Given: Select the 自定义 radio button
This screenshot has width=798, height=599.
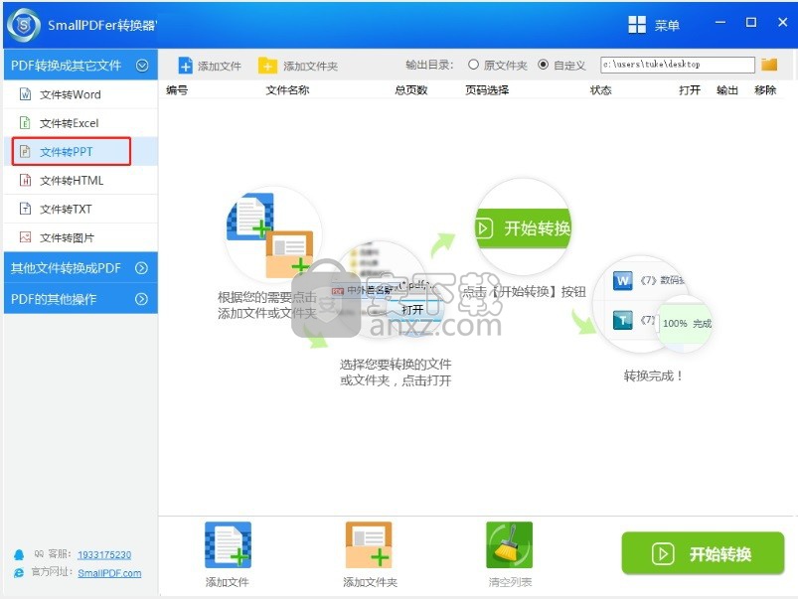Looking at the screenshot, I should [543, 65].
